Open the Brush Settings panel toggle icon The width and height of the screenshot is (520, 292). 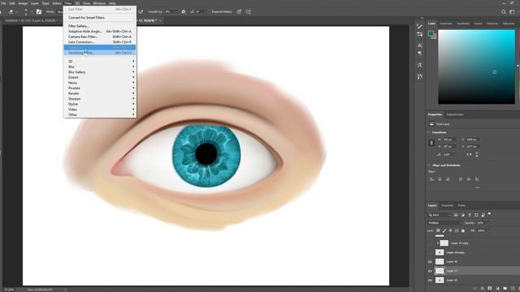(39, 11)
